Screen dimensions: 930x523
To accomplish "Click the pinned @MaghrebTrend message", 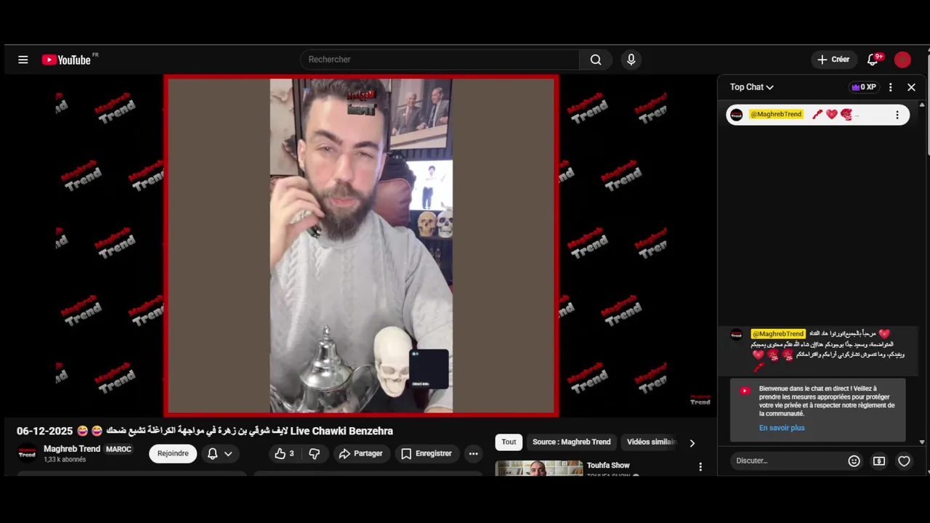I will click(x=817, y=115).
